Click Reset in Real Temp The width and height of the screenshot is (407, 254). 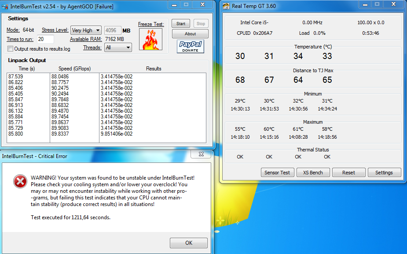[x=348, y=173]
